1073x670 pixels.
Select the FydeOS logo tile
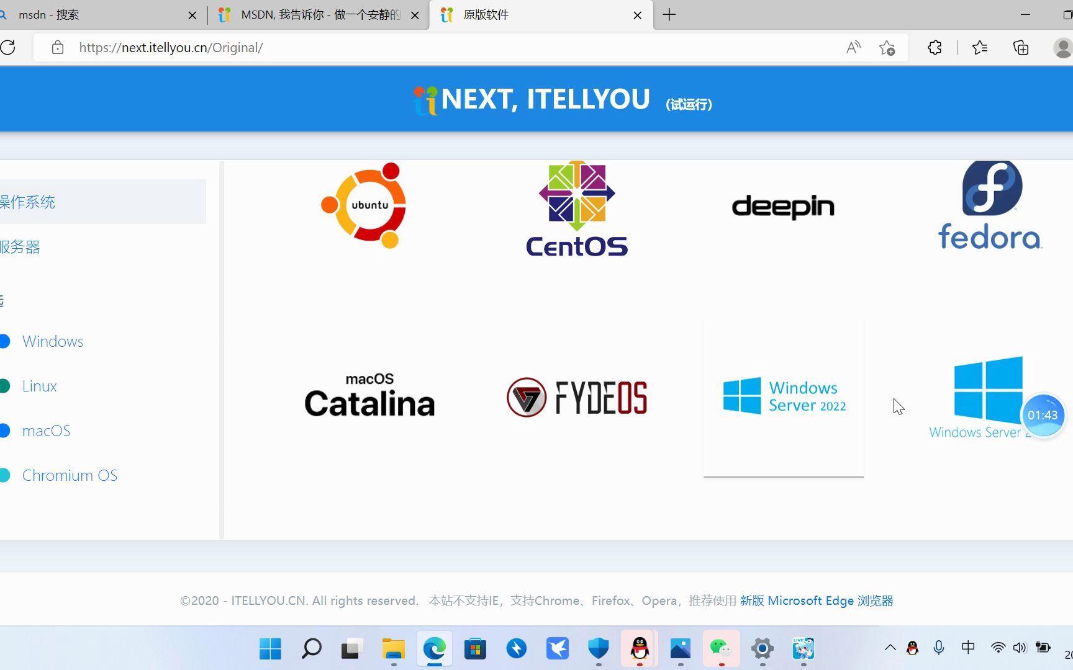pos(577,397)
